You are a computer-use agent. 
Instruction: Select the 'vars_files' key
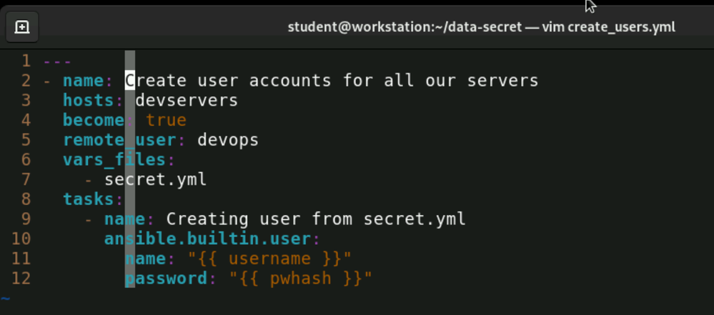[114, 159]
